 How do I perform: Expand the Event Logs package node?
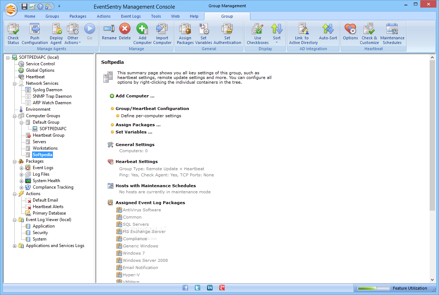[x=22, y=168]
